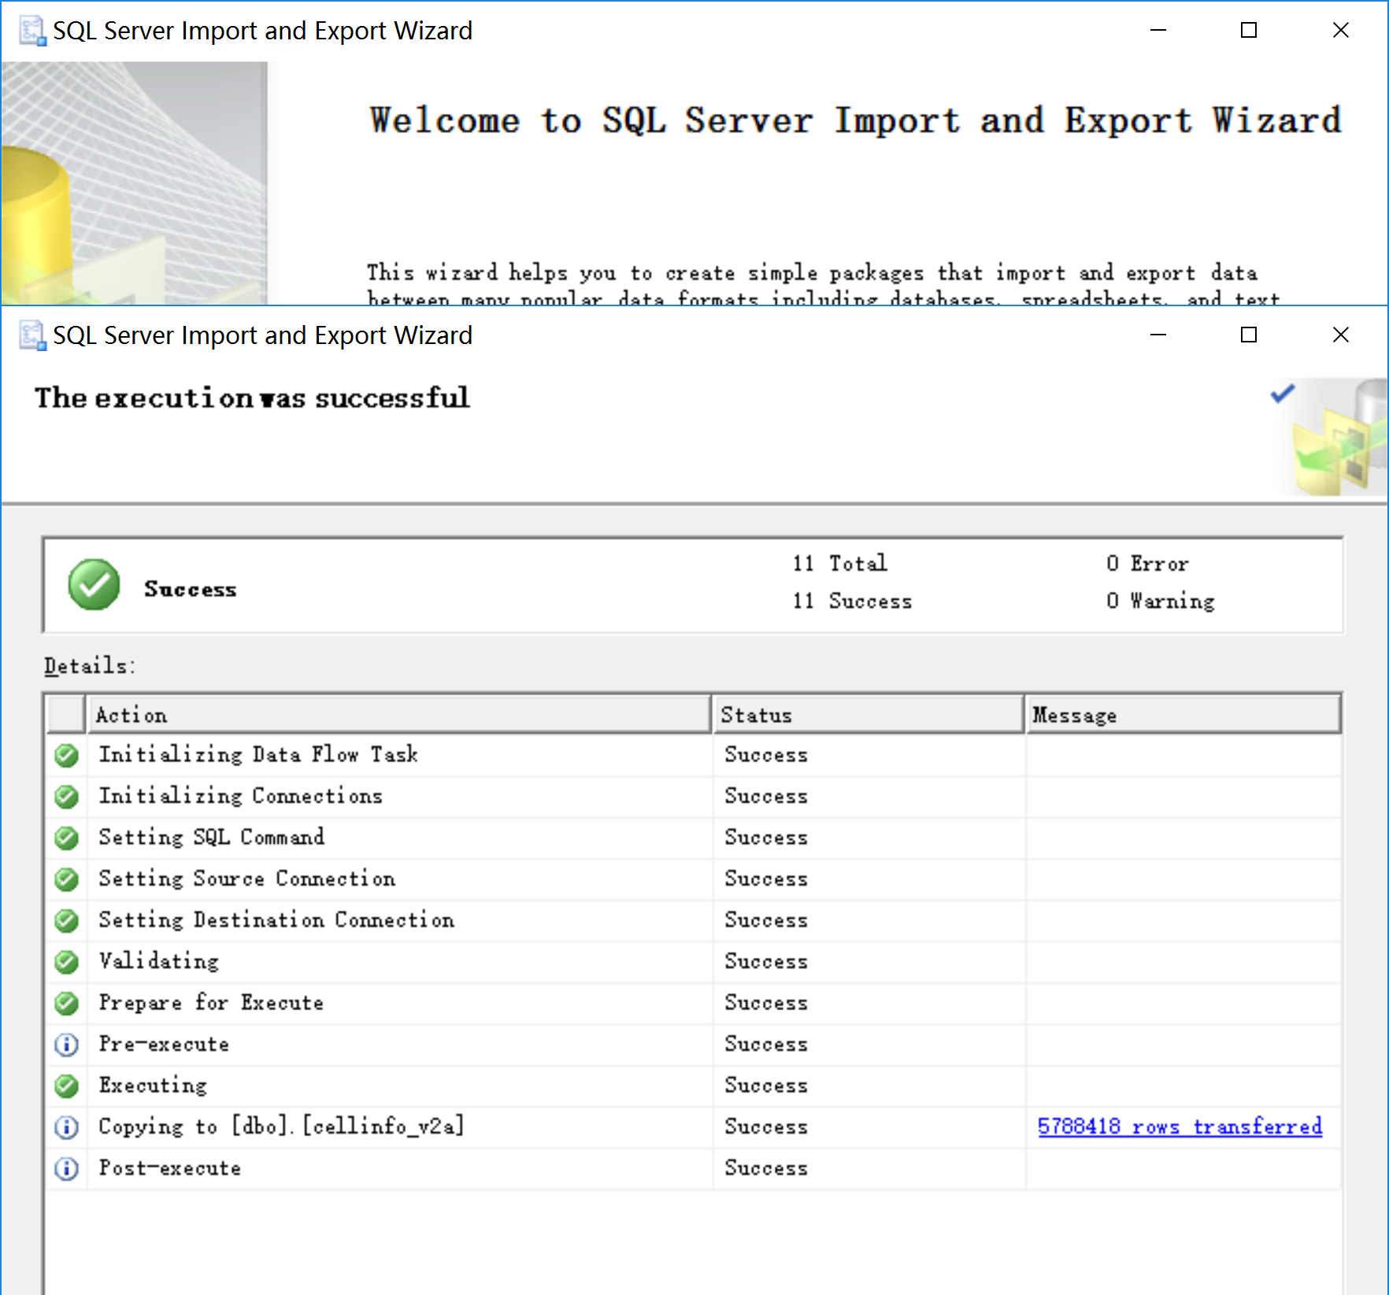This screenshot has height=1295, width=1389.
Task: Close the back Welcome wizard window
Action: 1341,31
